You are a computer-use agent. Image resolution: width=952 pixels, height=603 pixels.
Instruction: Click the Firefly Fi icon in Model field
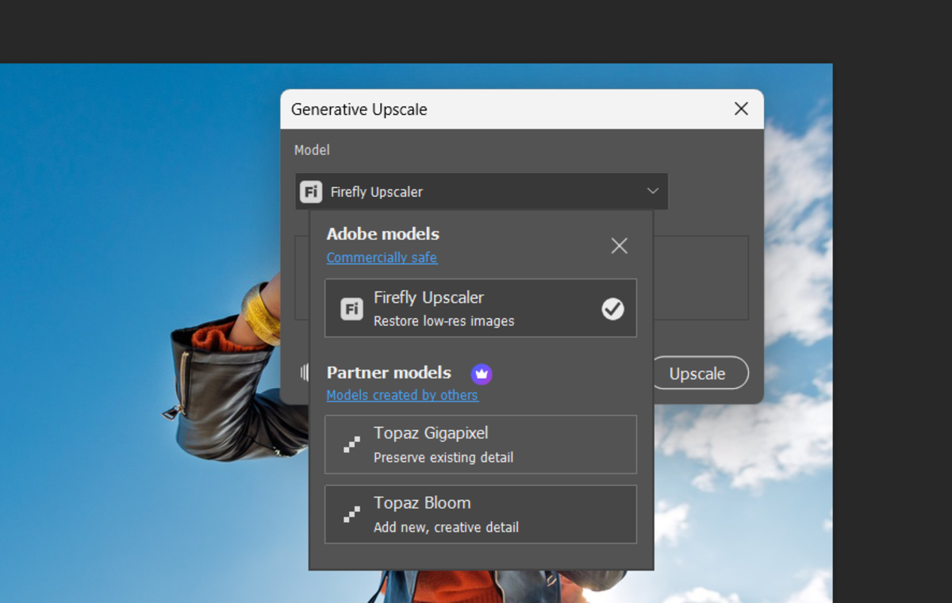pyautogui.click(x=311, y=191)
